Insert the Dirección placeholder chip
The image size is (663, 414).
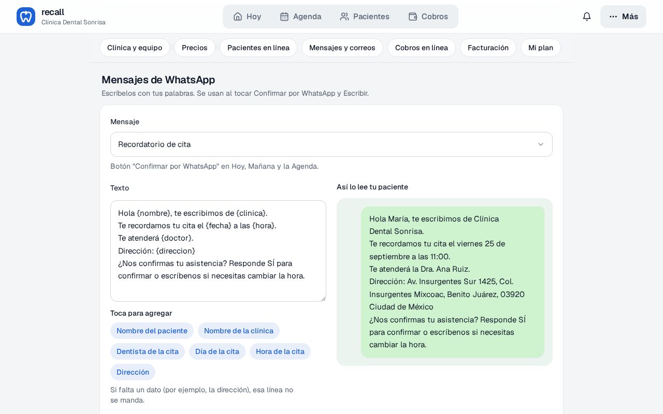click(x=133, y=372)
